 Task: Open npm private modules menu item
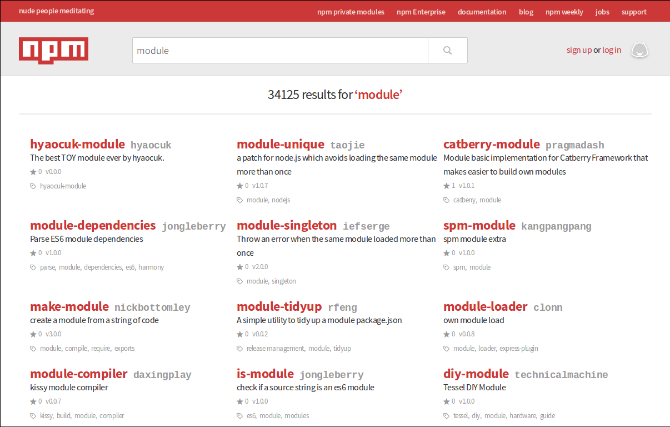coord(351,12)
